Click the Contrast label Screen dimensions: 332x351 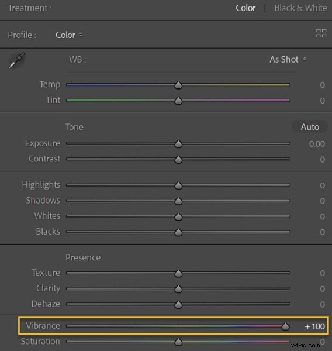[44, 159]
